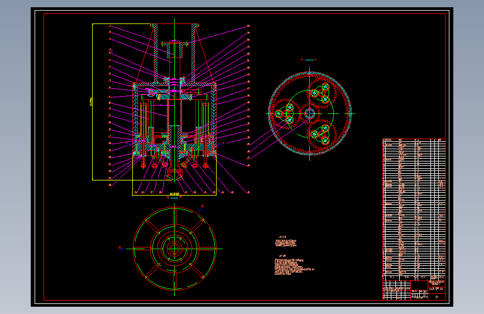Select the yellow 2250 height dimension text
The height and width of the screenshot is (314, 484).
(91, 102)
